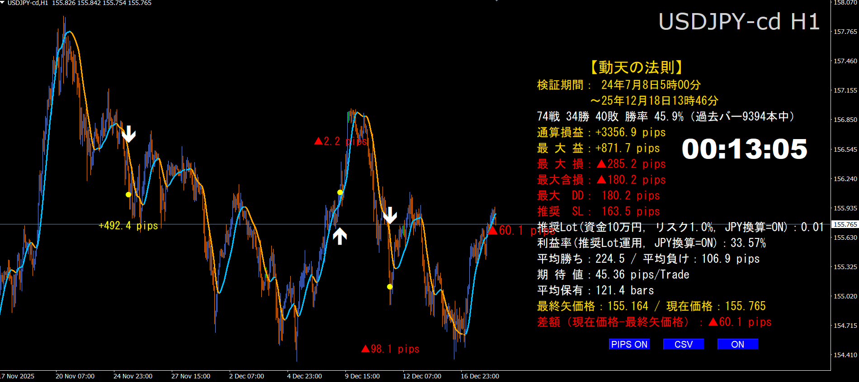Click the "156.240" price axis label
Viewport: 859px width, 382px height.
(845, 179)
